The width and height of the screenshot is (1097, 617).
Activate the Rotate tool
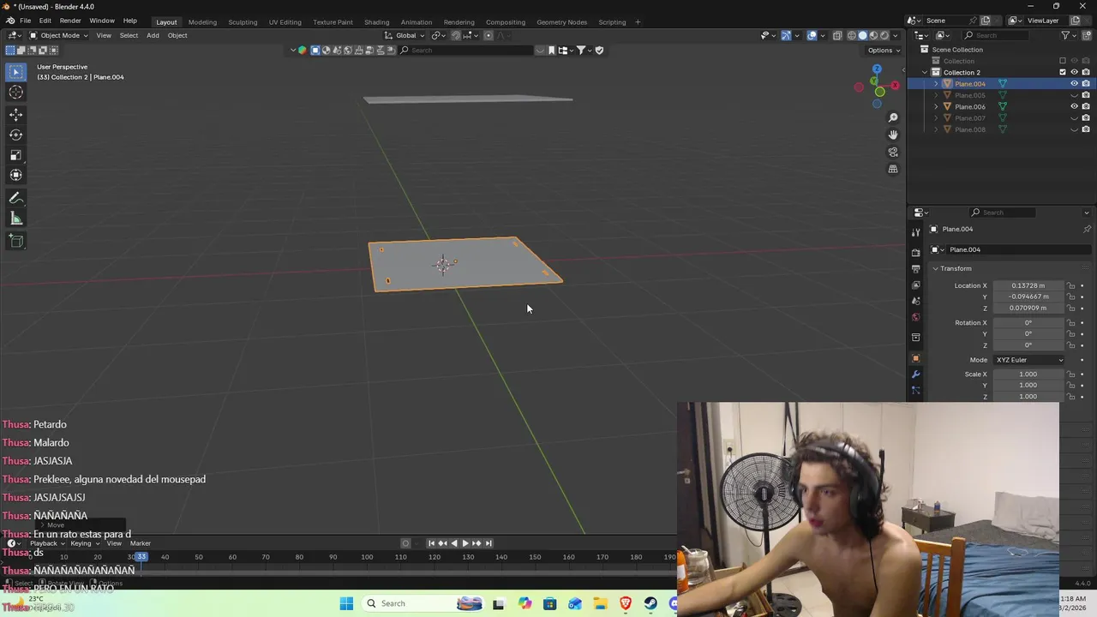(16, 135)
